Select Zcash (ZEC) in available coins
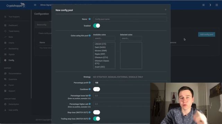 pos(100,67)
